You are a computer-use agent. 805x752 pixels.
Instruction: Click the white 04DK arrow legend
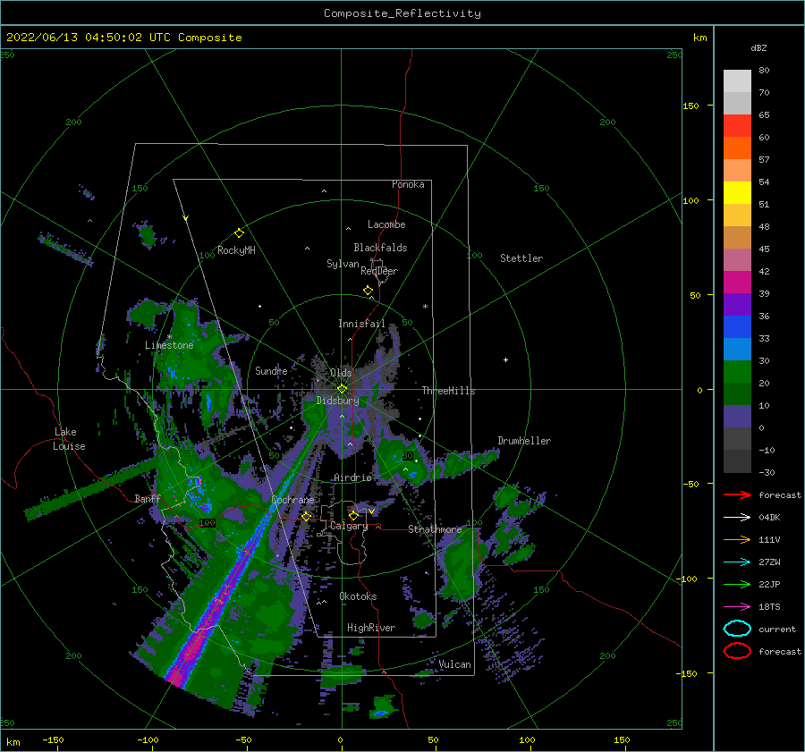pyautogui.click(x=737, y=518)
